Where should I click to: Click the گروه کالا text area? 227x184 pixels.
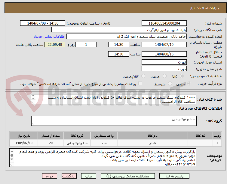click(114, 121)
